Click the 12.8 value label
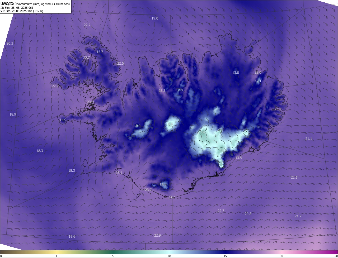The image size is (338, 258). point(179,90)
